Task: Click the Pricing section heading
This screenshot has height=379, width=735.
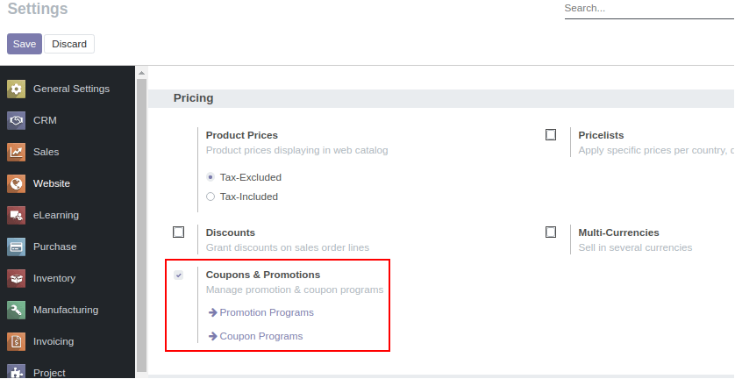Action: pos(193,98)
